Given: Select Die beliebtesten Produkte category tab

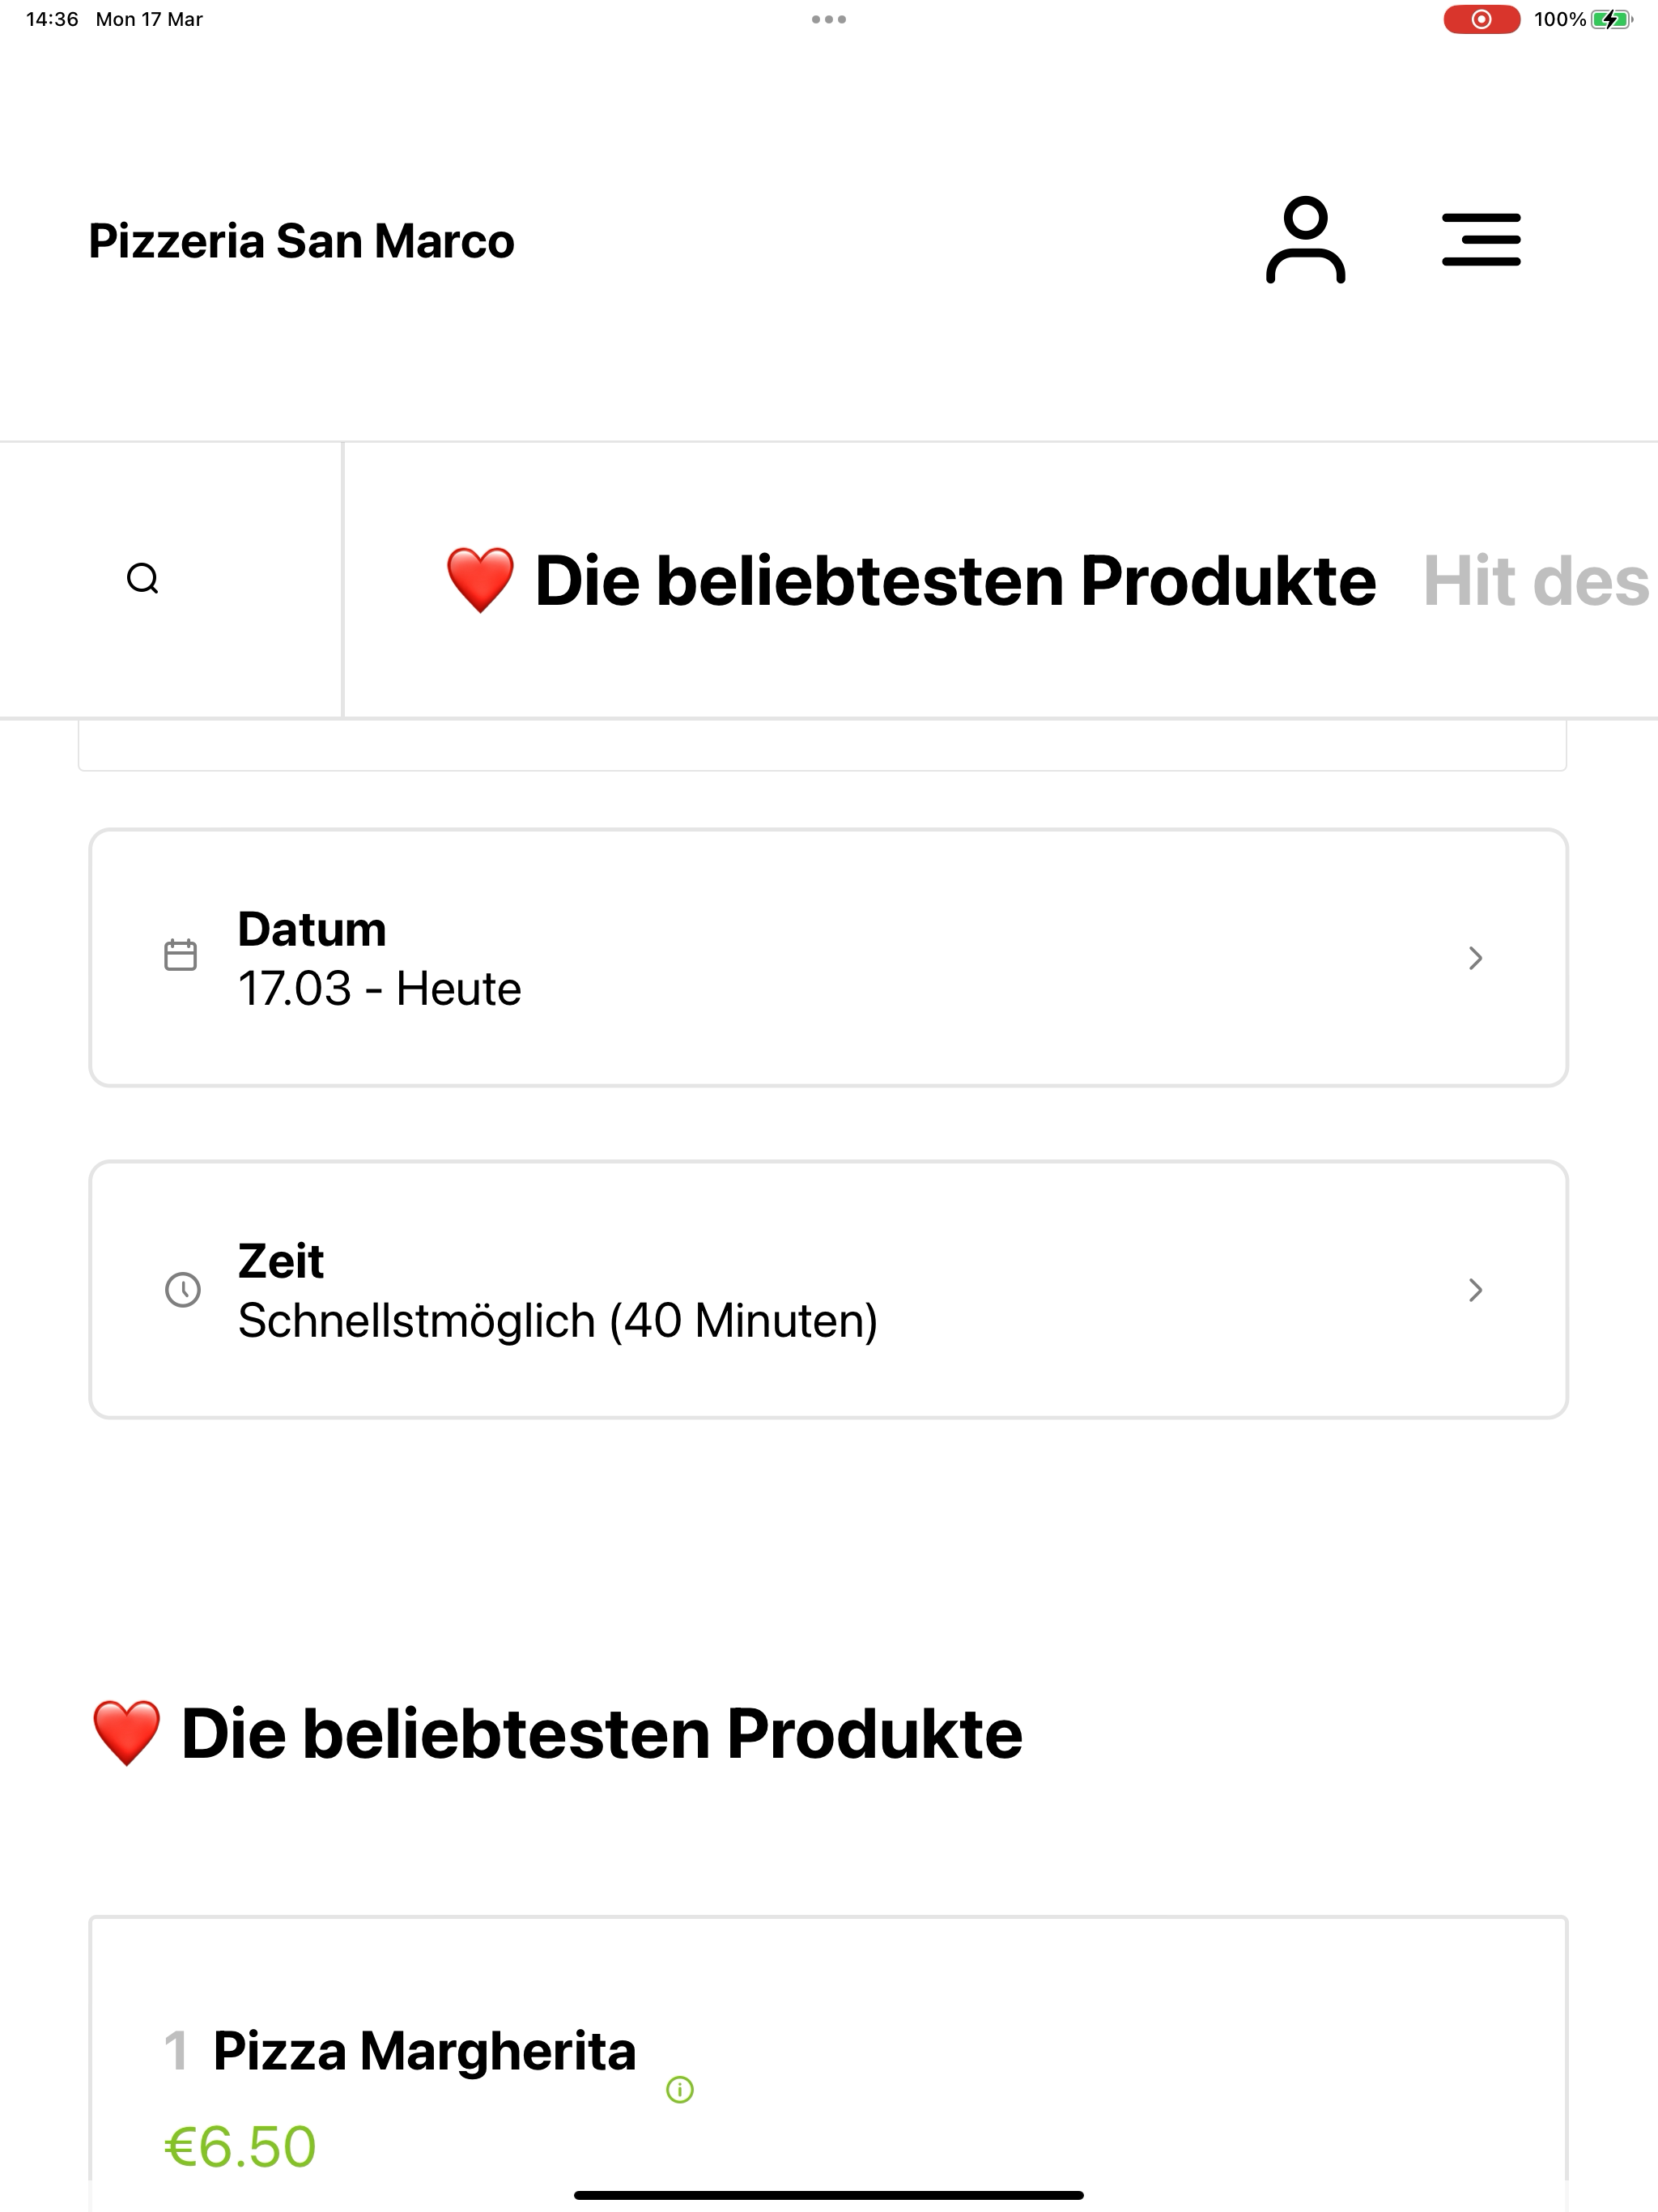Looking at the screenshot, I should click(x=910, y=580).
